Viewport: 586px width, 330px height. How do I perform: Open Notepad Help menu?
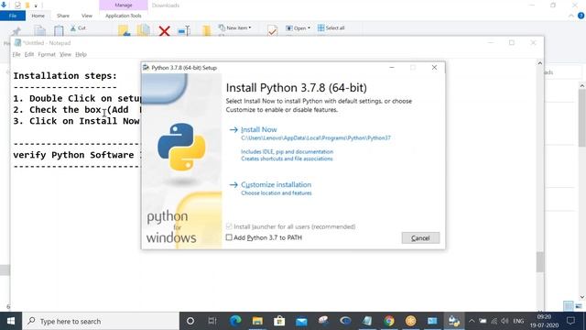point(81,54)
